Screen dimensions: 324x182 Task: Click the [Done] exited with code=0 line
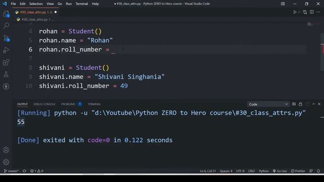click(x=95, y=140)
